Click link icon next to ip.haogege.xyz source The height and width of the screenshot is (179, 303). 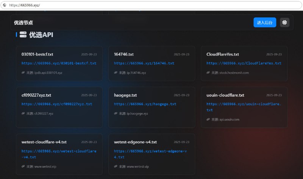point(116,113)
